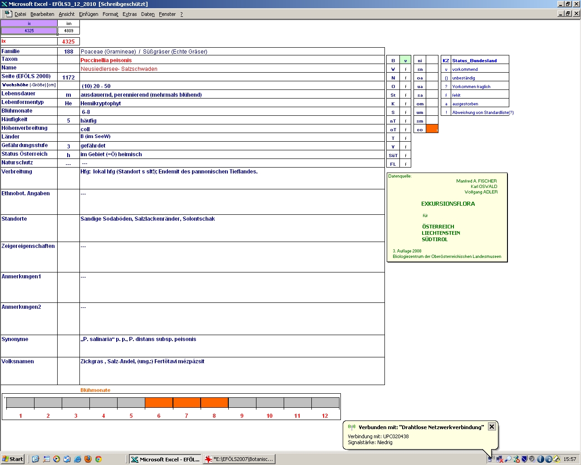Viewport: 581px width, 465px height.
Task: Click the disconnected network tray icon with red X
Action: tap(500, 459)
